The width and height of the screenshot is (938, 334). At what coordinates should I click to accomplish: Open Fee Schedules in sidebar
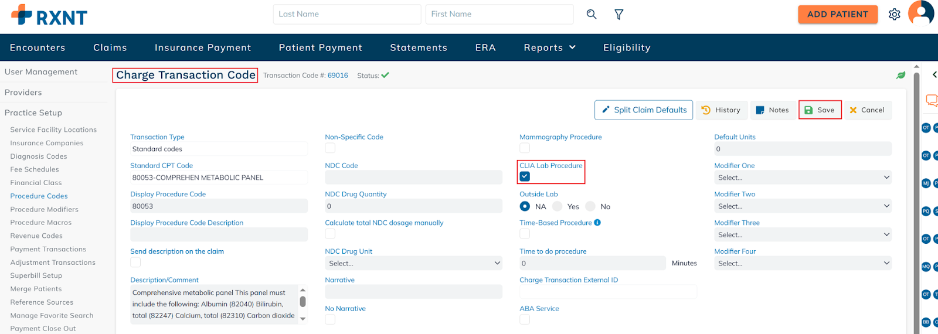point(35,169)
